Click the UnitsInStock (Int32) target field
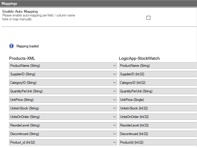197x148 pixels. pyautogui.click(x=158, y=109)
